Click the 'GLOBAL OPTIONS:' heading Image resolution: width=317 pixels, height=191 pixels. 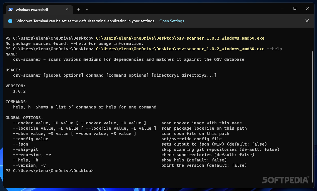coord(24,118)
